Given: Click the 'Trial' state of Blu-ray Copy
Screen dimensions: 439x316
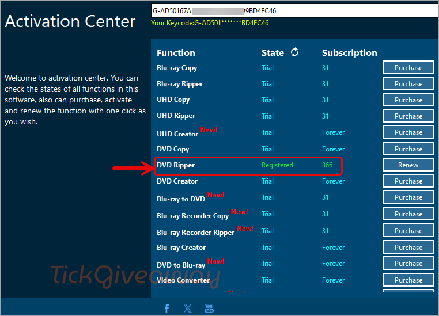Looking at the screenshot, I should point(267,68).
